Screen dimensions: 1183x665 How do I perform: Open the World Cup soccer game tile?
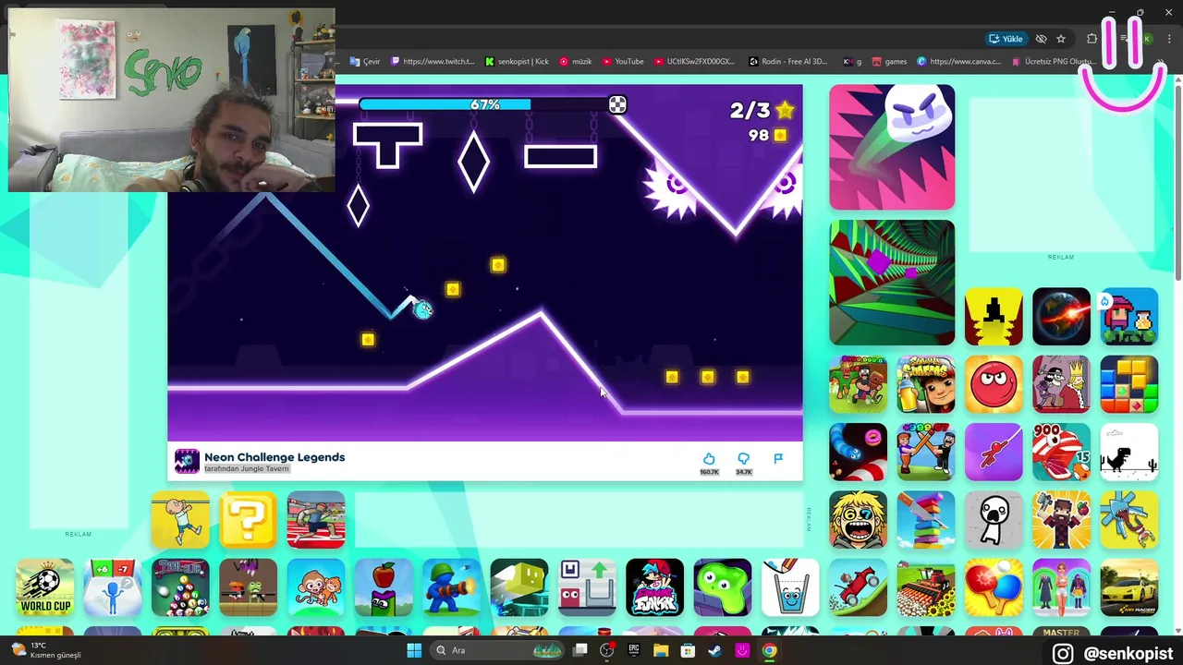pos(44,587)
